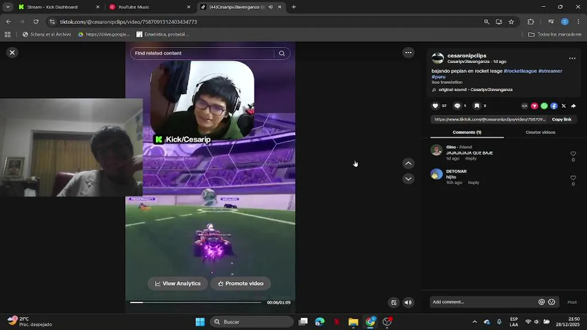
Task: Go to previous video with up arrow
Action: click(408, 164)
